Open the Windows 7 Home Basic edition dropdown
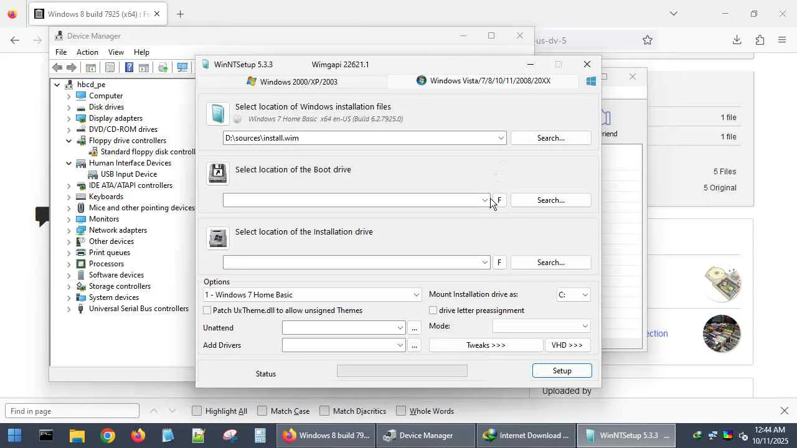797x448 pixels. pyautogui.click(x=416, y=295)
